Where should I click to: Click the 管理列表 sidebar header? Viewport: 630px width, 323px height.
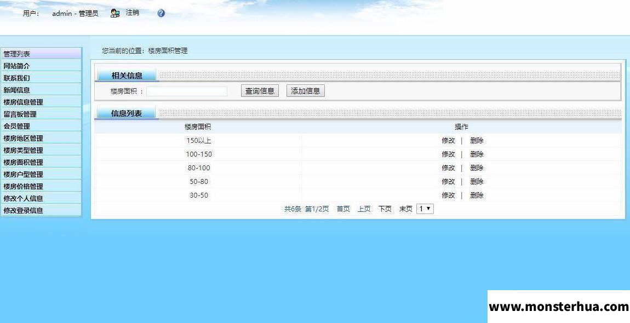pos(41,54)
